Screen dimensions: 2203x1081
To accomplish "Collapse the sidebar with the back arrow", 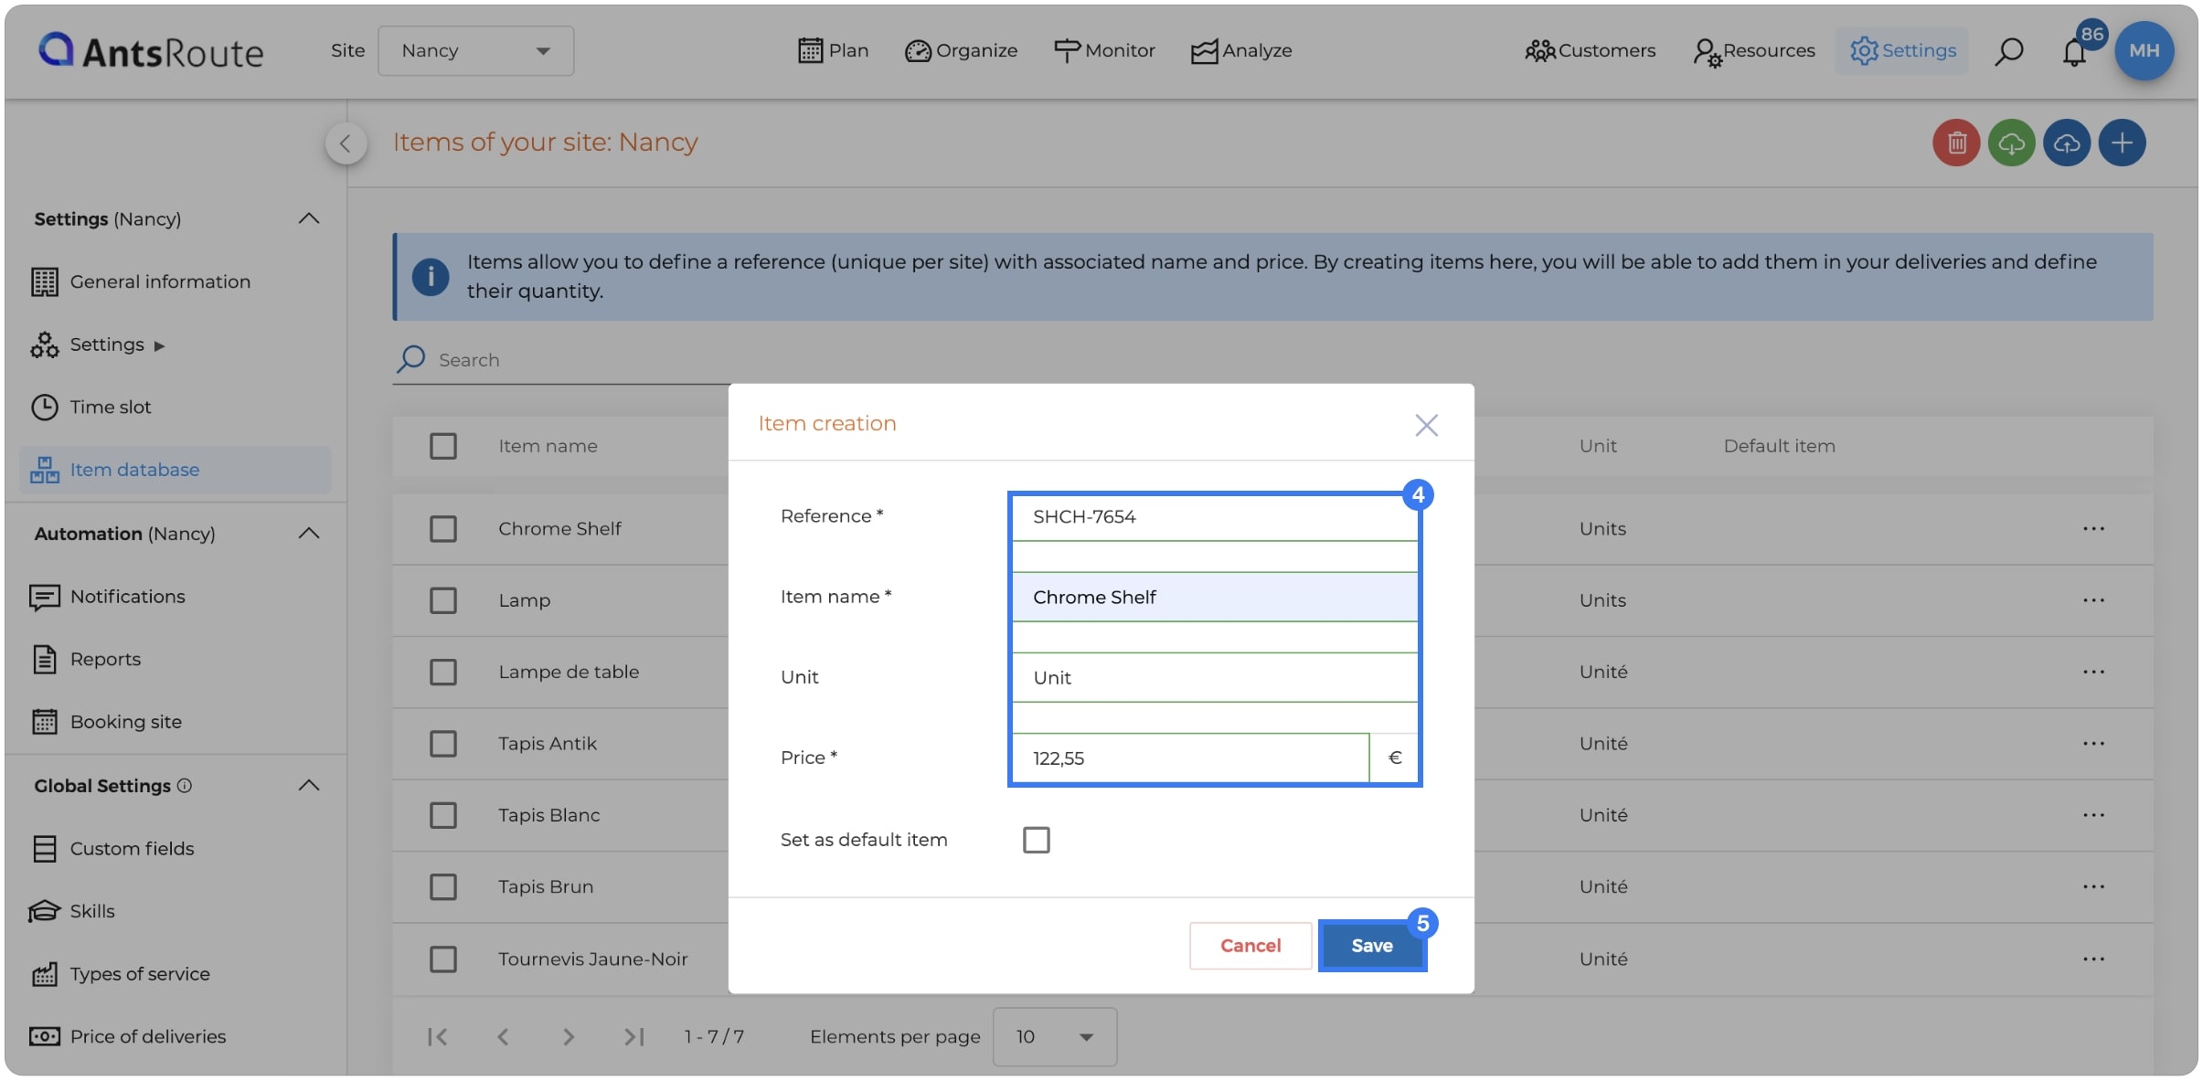I will 346,143.
